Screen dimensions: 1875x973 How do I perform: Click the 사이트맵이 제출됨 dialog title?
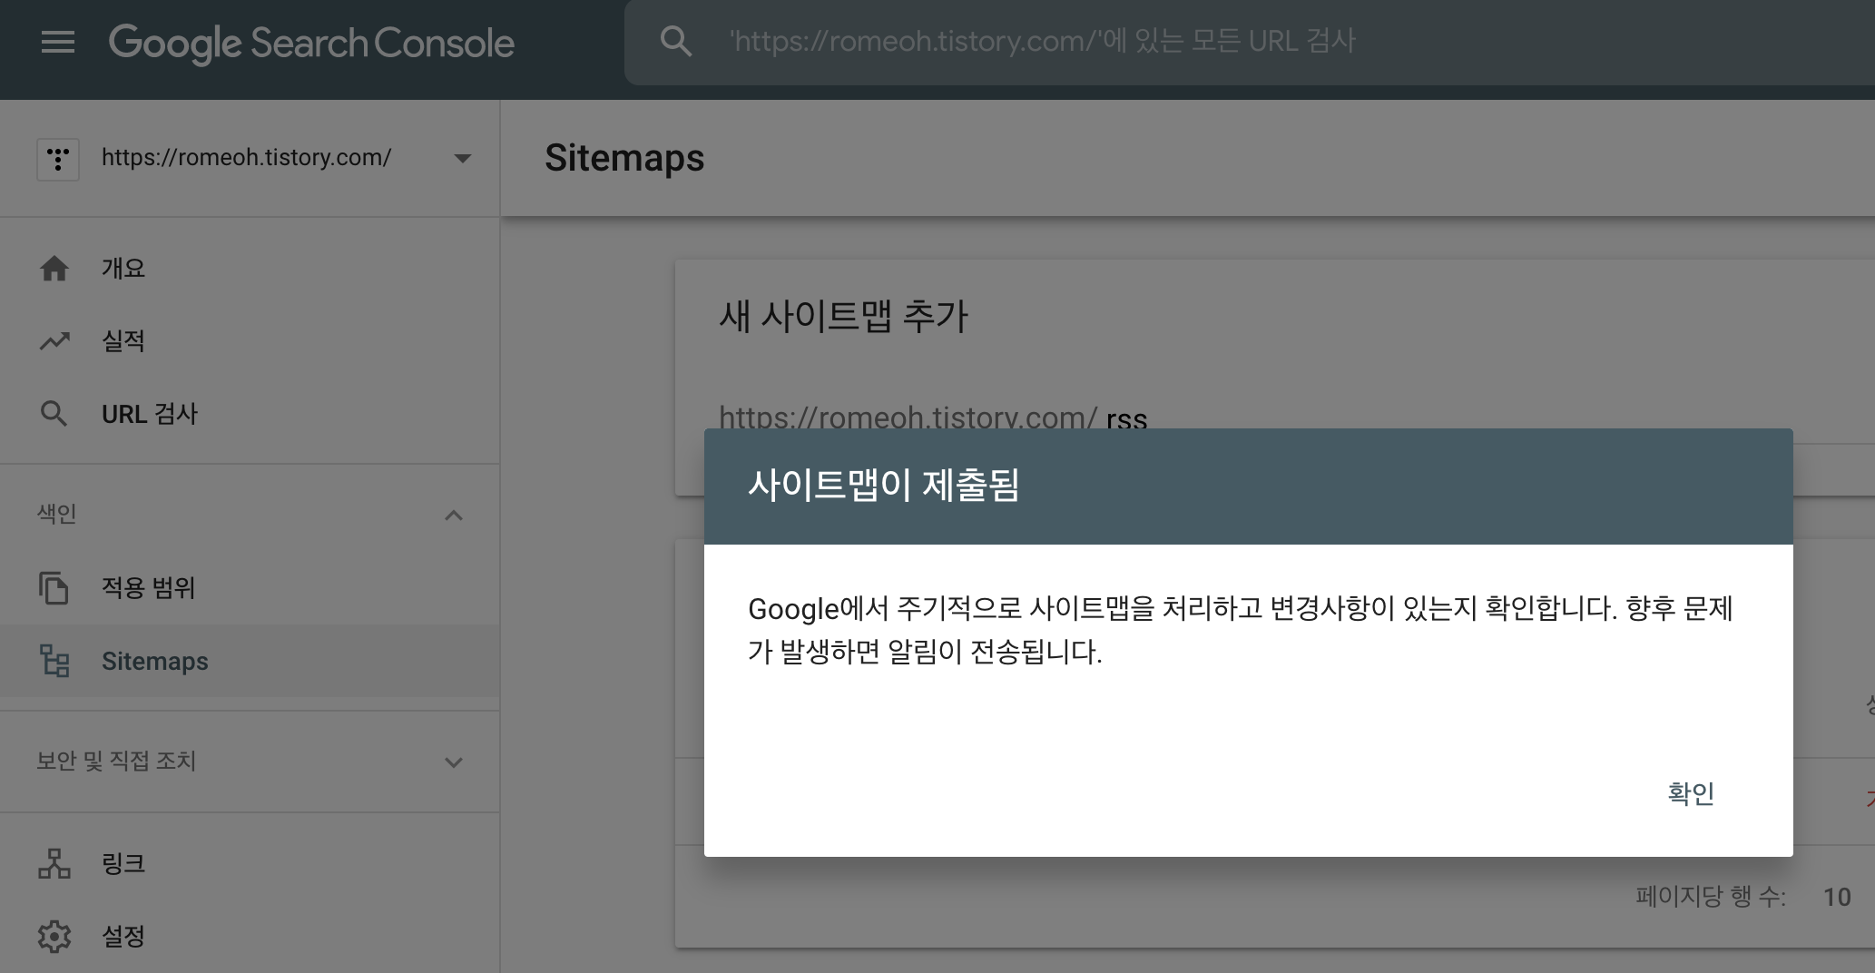883,485
